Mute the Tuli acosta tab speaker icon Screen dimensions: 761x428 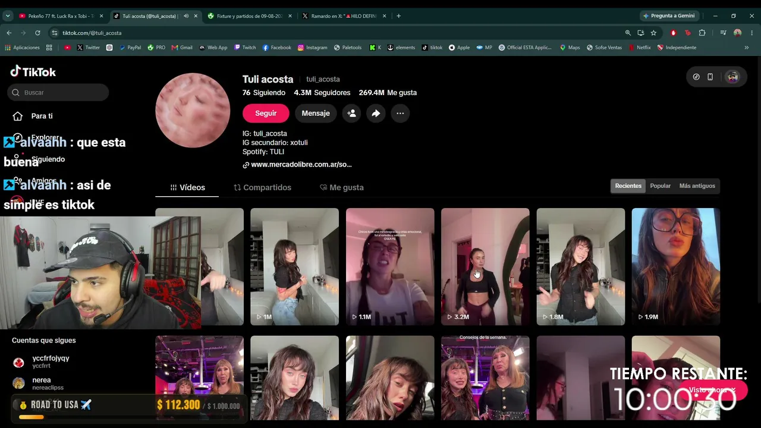(x=186, y=16)
